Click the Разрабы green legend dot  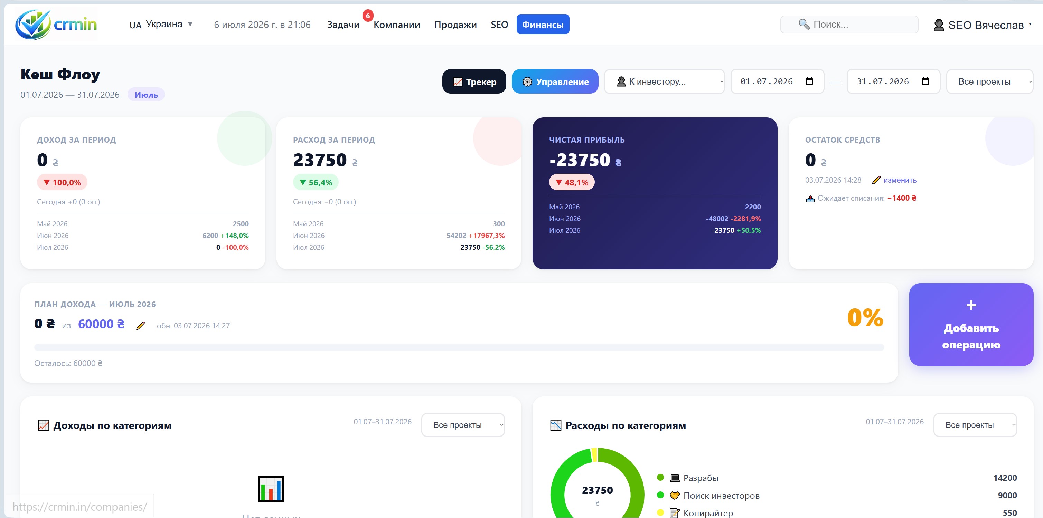[x=660, y=478]
